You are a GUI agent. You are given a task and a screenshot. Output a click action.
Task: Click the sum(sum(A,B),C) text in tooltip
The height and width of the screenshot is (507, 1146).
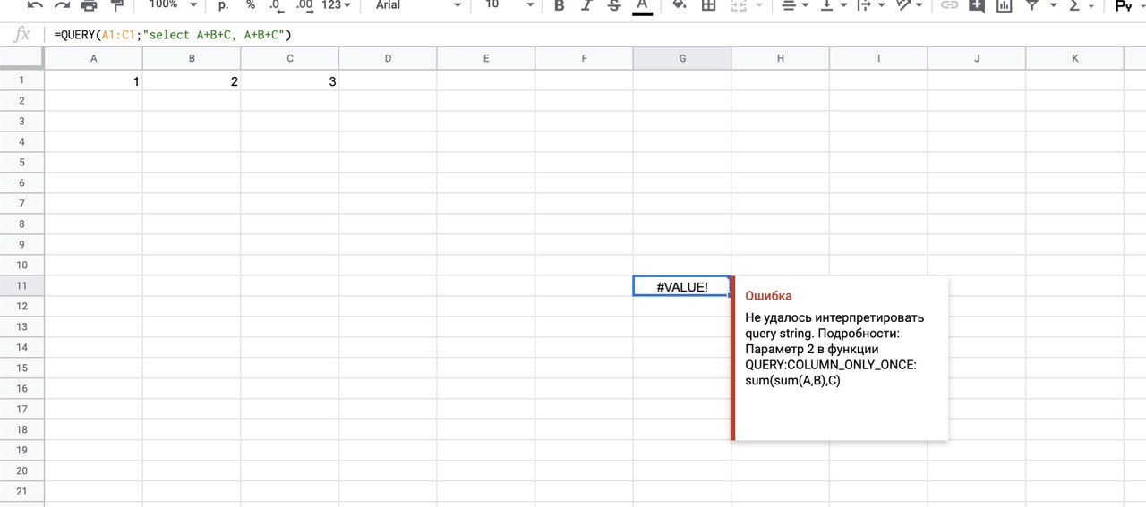[x=792, y=381]
